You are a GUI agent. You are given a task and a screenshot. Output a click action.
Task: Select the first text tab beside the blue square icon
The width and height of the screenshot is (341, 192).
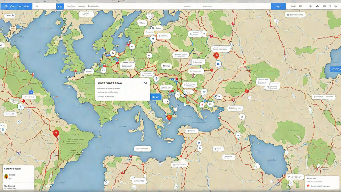[71, 6]
